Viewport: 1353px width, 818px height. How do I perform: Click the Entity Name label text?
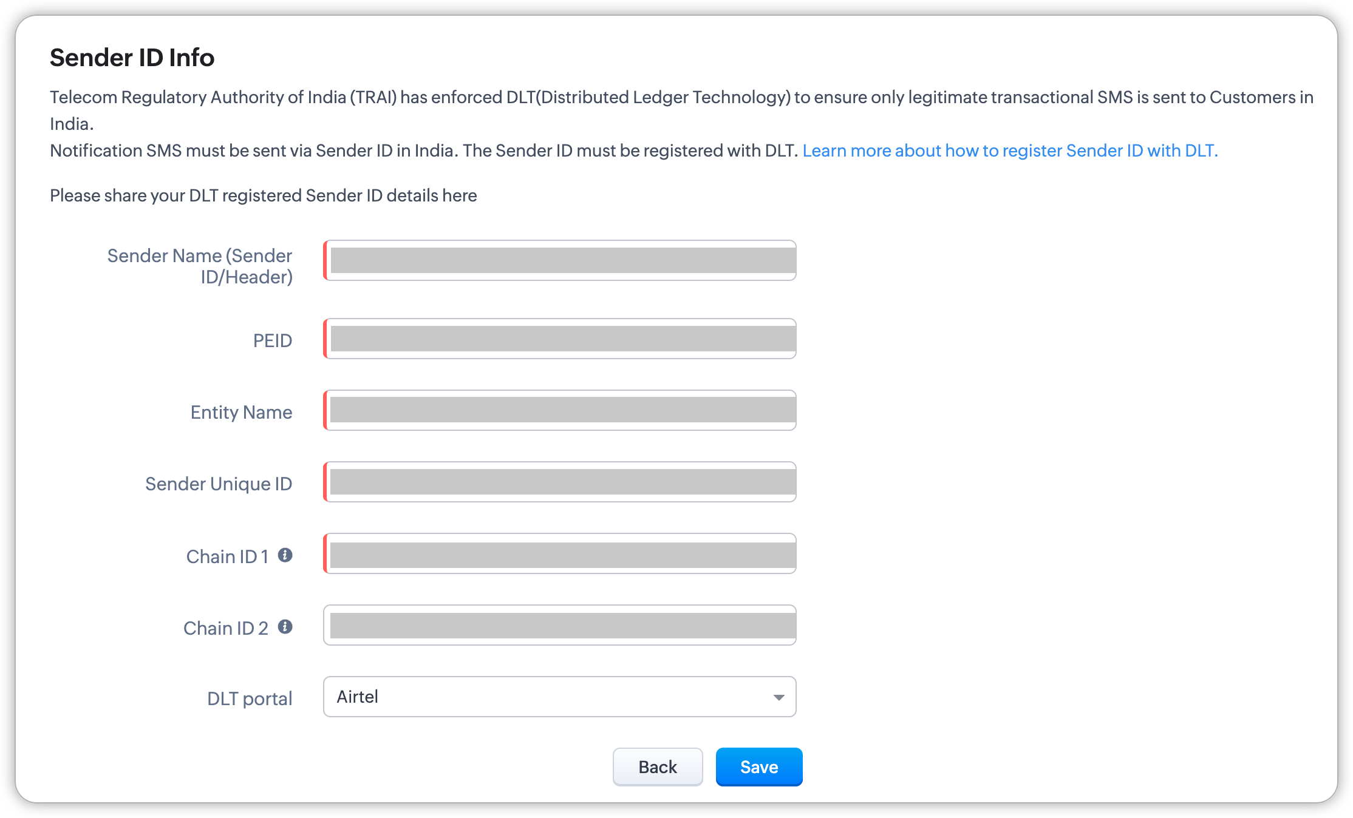241,412
